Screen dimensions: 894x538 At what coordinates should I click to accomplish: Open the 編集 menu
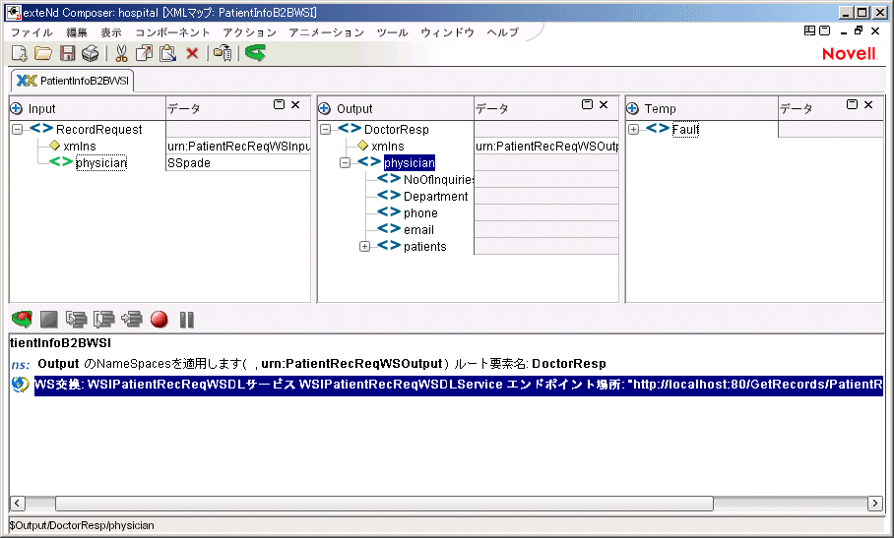pyautogui.click(x=77, y=32)
